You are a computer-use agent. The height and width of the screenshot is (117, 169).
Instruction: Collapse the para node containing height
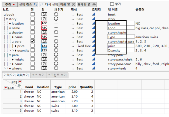pyautogui.click(x=10, y=55)
